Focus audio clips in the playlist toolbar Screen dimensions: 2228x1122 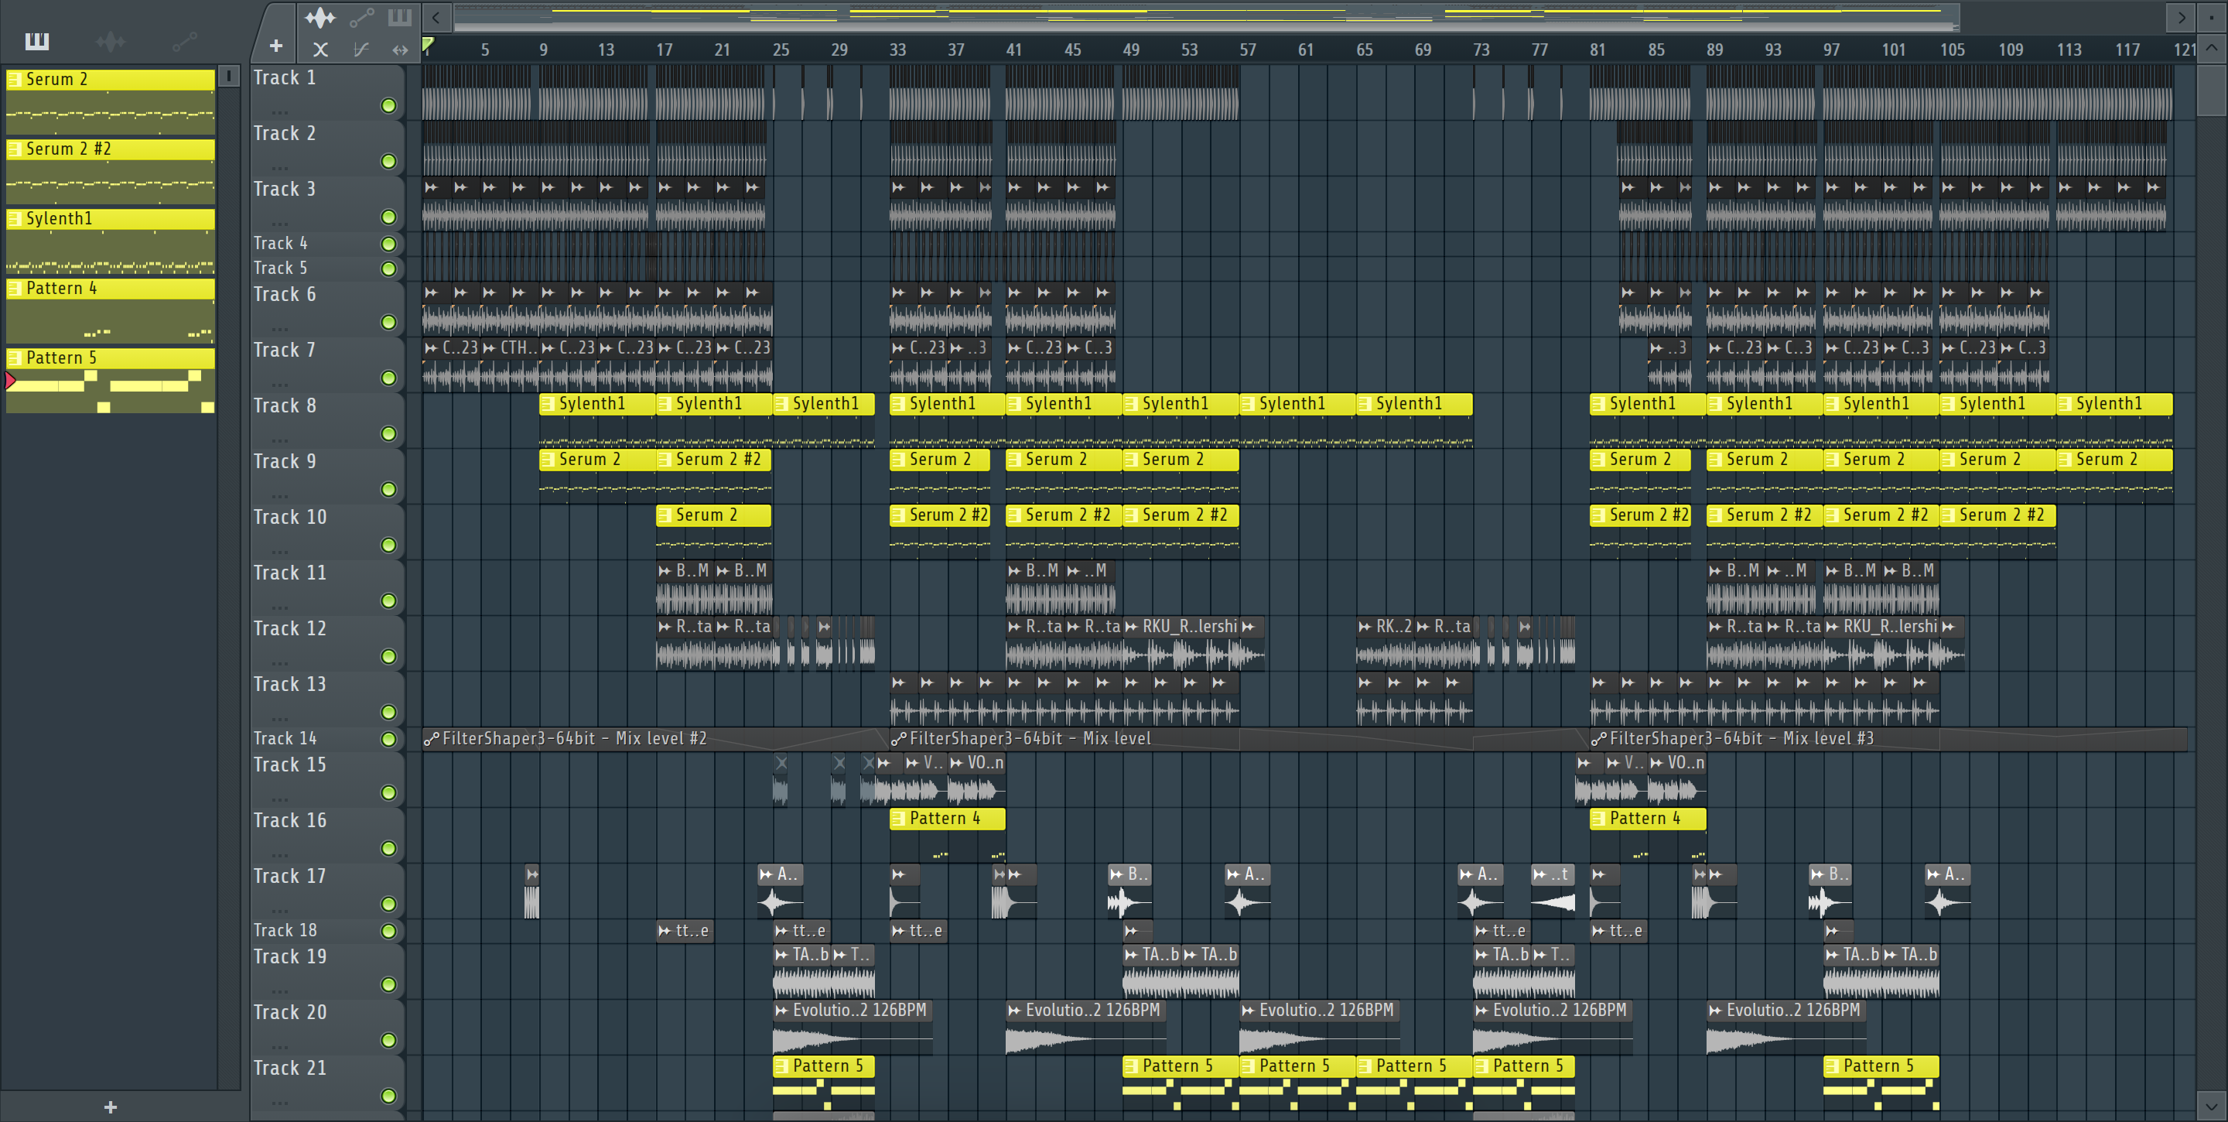click(320, 17)
